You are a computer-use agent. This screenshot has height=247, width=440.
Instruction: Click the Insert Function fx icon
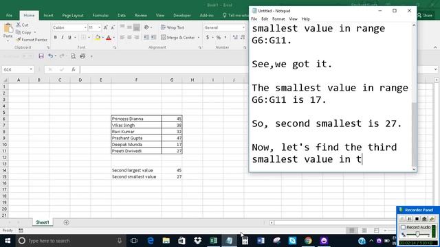coord(74,69)
